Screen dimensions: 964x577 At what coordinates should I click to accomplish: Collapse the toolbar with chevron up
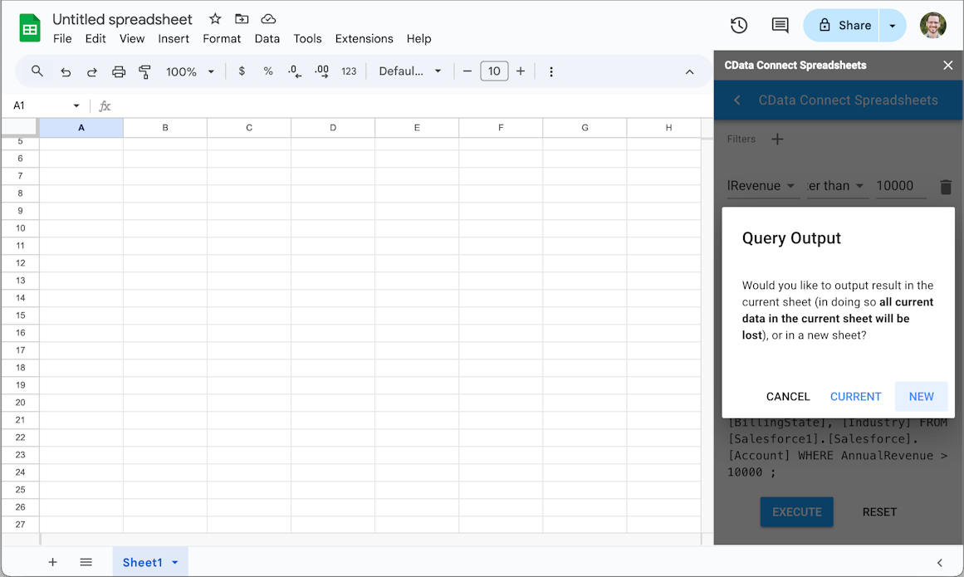tap(689, 72)
